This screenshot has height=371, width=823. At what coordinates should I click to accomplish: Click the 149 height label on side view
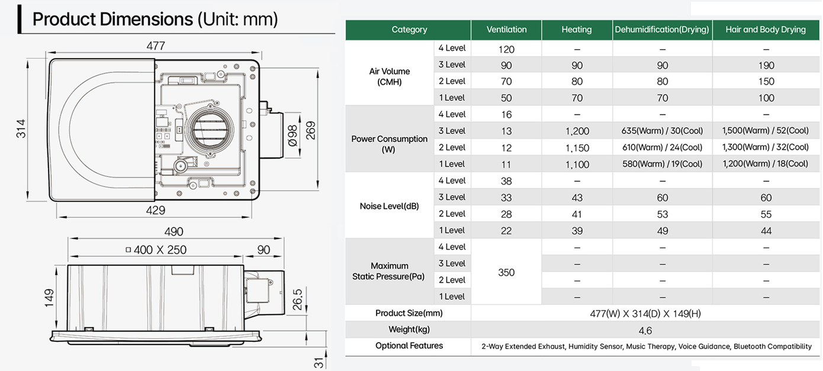click(x=49, y=298)
